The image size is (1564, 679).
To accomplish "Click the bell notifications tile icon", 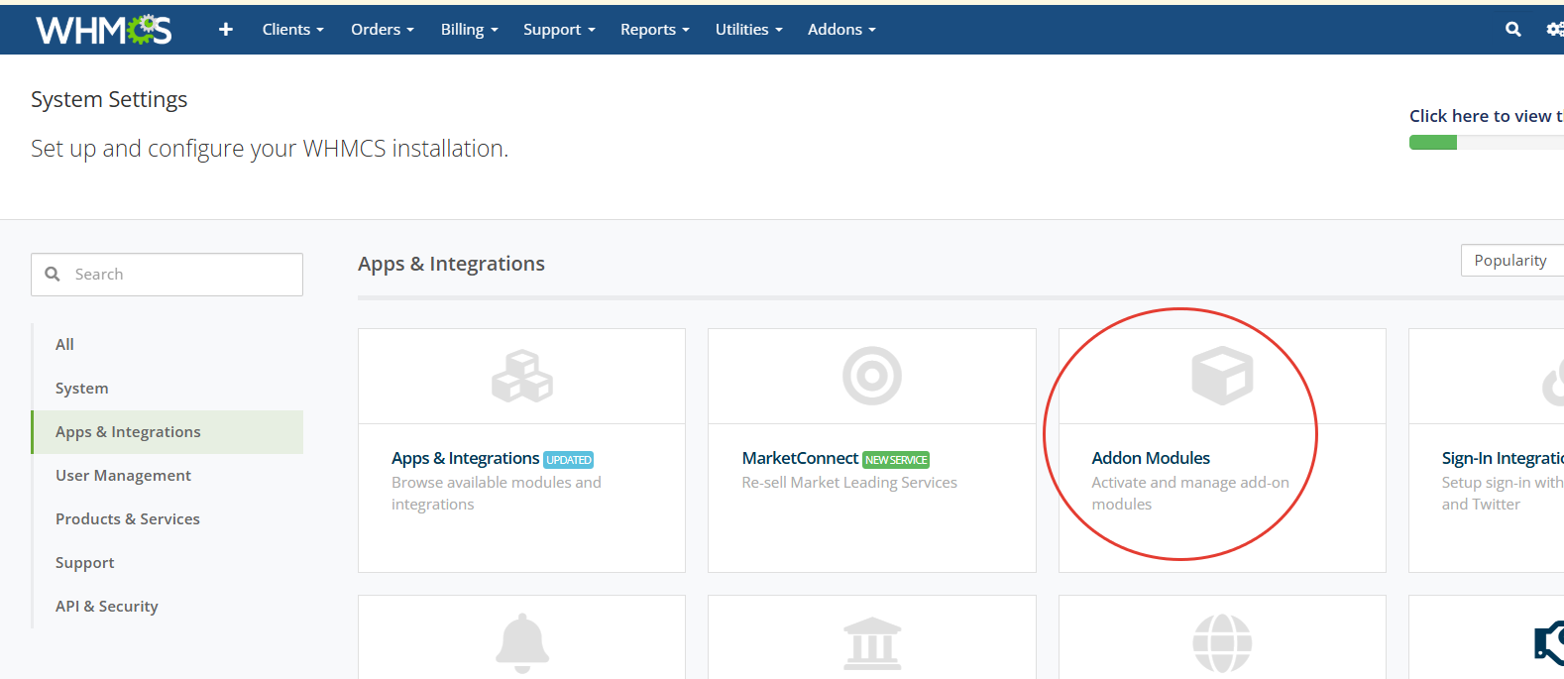I will pos(521,643).
